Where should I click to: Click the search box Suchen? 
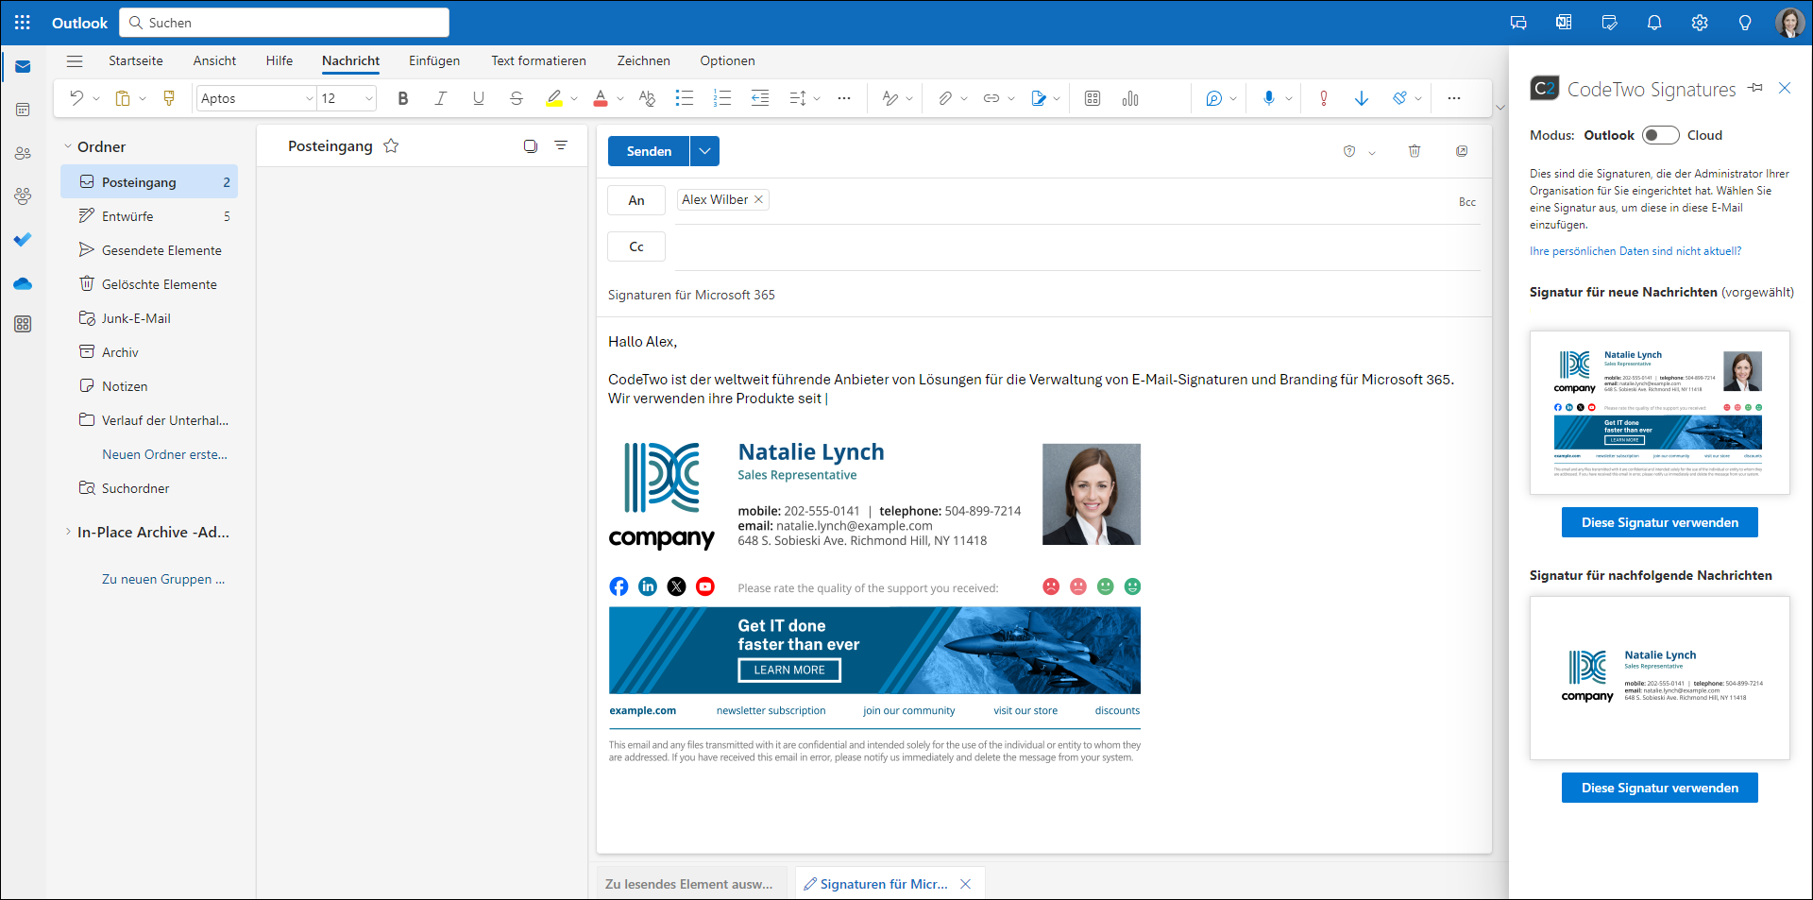tap(285, 23)
